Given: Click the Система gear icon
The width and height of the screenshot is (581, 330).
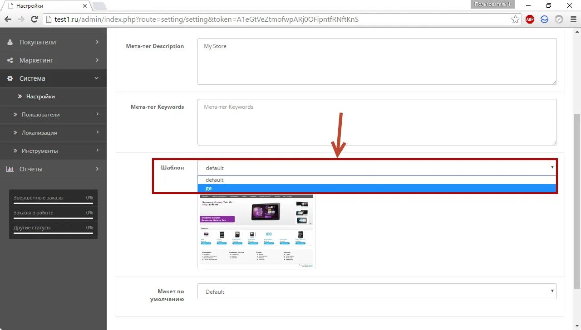Looking at the screenshot, I should pyautogui.click(x=10, y=78).
